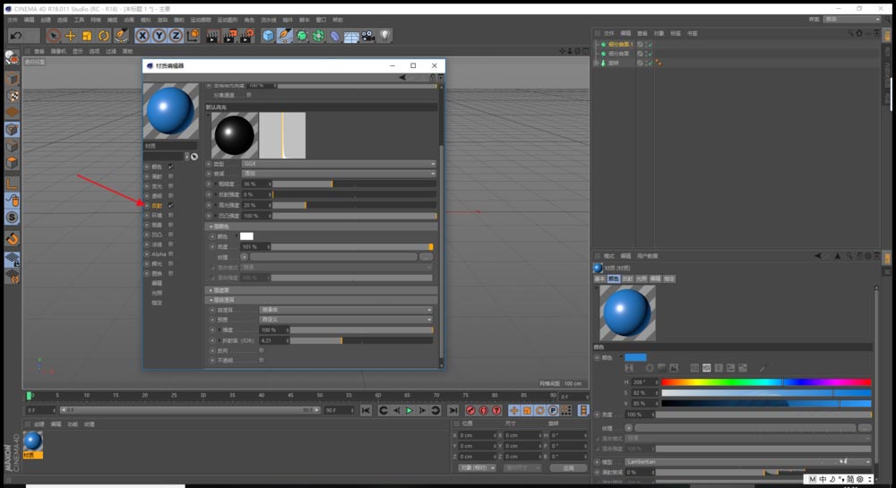Disable the 反射 channel checkbox
The width and height of the screenshot is (896, 488).
point(171,205)
